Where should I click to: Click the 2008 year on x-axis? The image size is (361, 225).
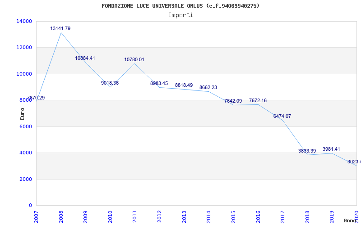61,216
